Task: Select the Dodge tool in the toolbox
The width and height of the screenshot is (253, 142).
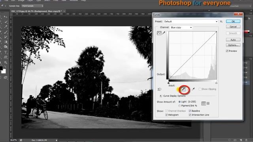Action: pos(6,47)
